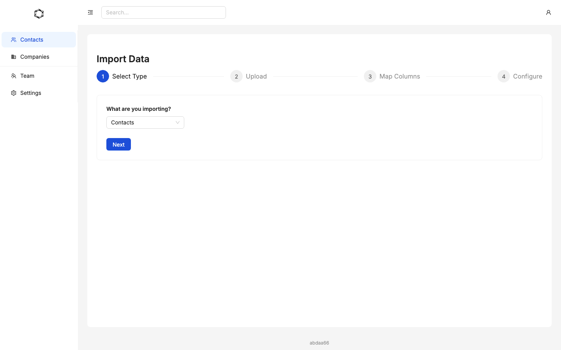Open Companies in the sidebar

point(39,57)
